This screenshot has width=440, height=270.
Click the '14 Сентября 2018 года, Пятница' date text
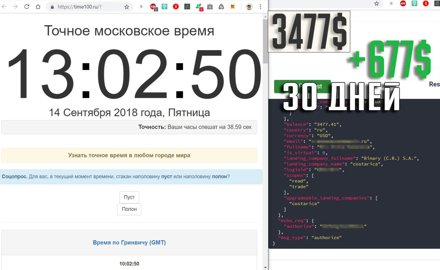(x=129, y=113)
